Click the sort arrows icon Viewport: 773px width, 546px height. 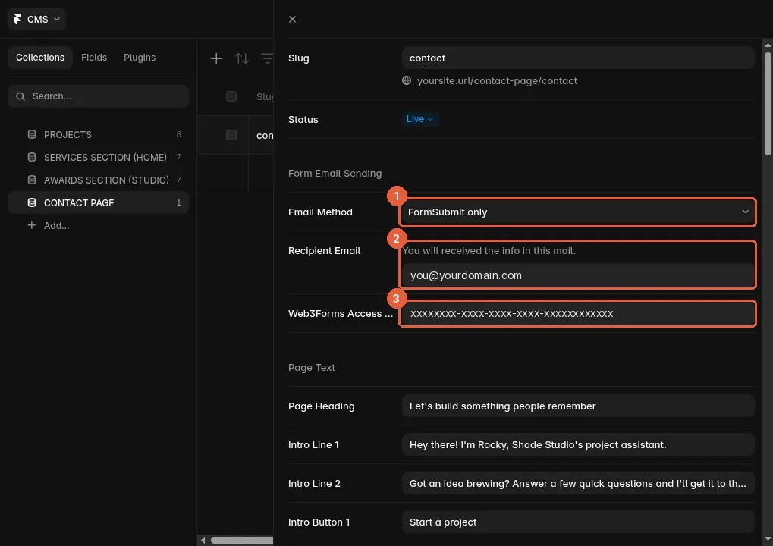pos(241,58)
